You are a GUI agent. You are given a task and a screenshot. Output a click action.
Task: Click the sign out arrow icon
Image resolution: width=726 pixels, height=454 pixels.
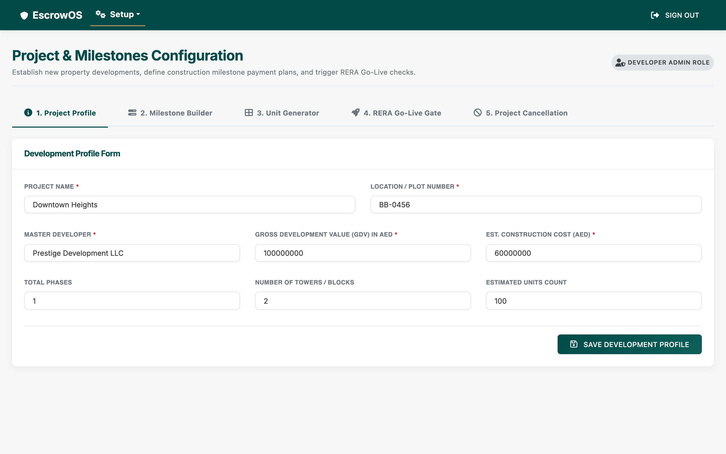tap(655, 15)
